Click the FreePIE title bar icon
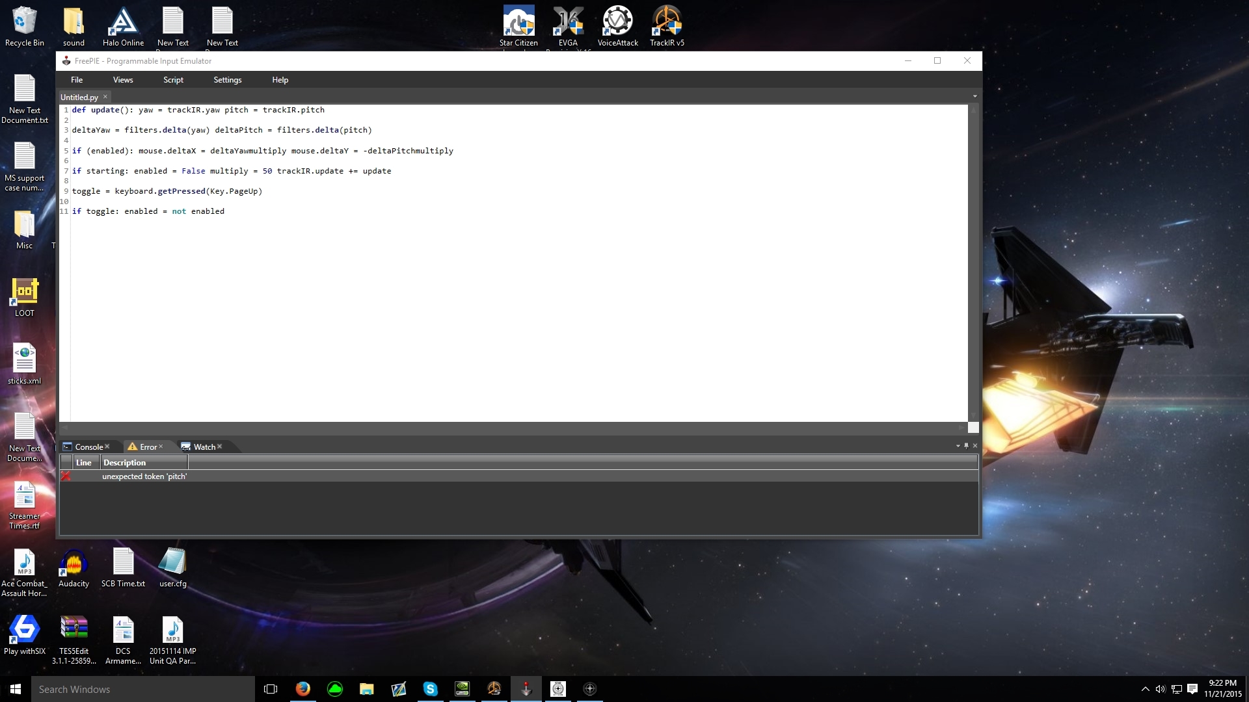Image resolution: width=1249 pixels, height=702 pixels. click(x=66, y=61)
